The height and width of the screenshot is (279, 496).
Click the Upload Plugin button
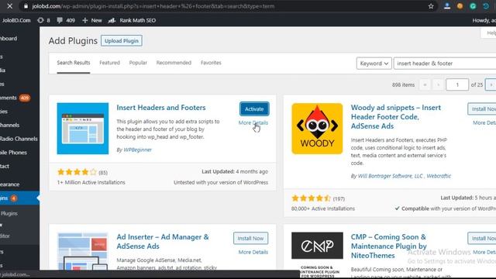[122, 41]
